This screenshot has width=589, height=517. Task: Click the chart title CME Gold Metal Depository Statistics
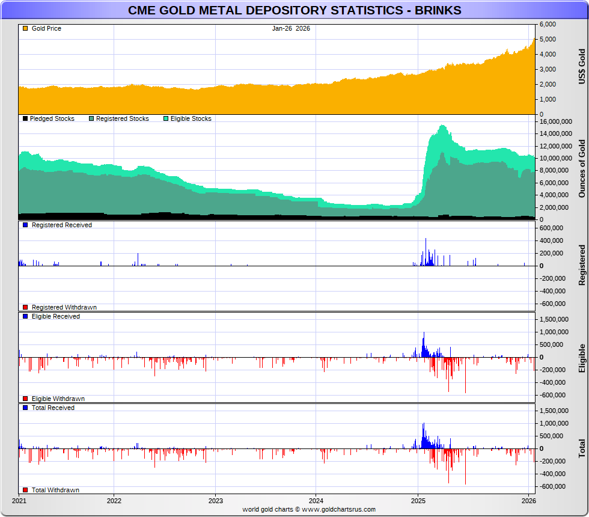294,10
